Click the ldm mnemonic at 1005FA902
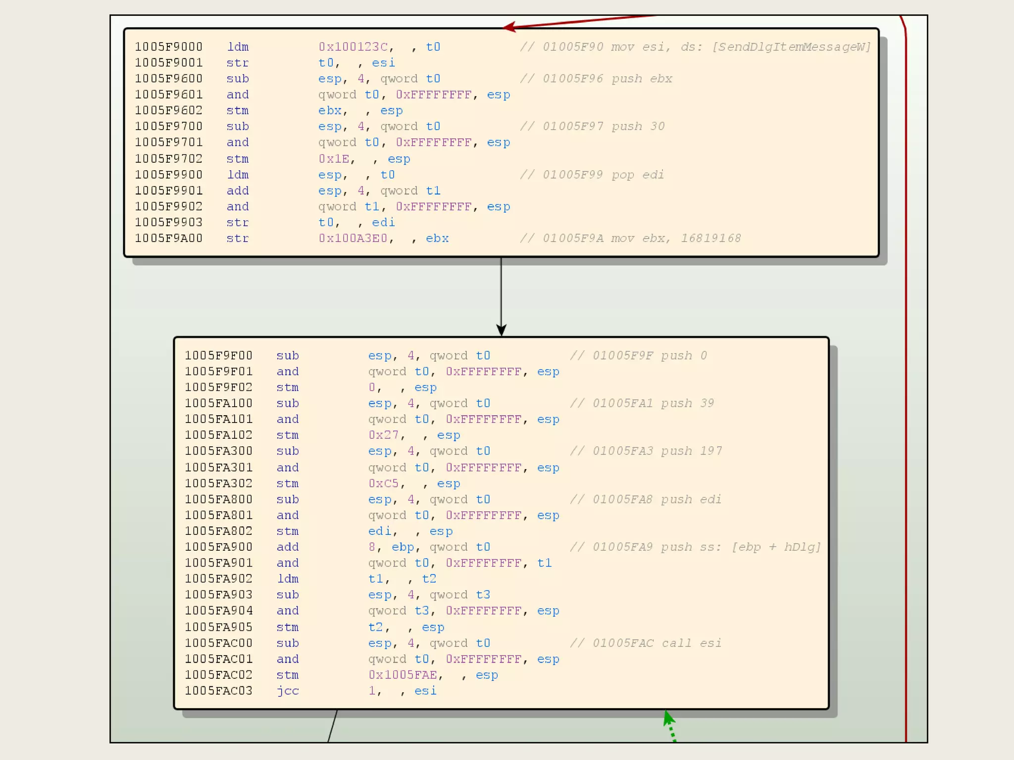1014x760 pixels. [x=288, y=579]
